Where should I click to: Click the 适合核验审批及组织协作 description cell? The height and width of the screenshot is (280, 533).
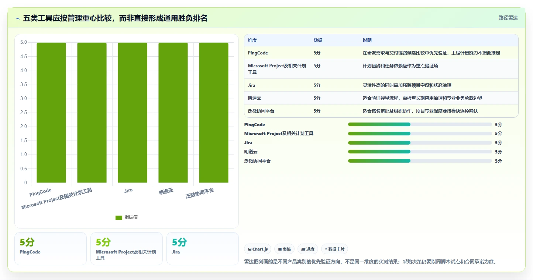pos(420,111)
